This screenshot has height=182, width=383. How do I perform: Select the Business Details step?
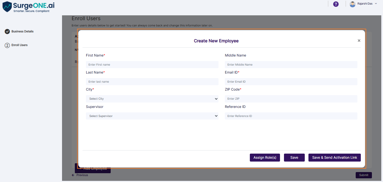(x=22, y=31)
